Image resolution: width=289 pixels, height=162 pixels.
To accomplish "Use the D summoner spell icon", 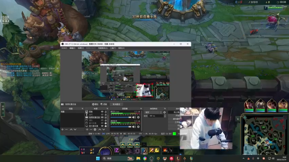I will [x=152, y=150].
